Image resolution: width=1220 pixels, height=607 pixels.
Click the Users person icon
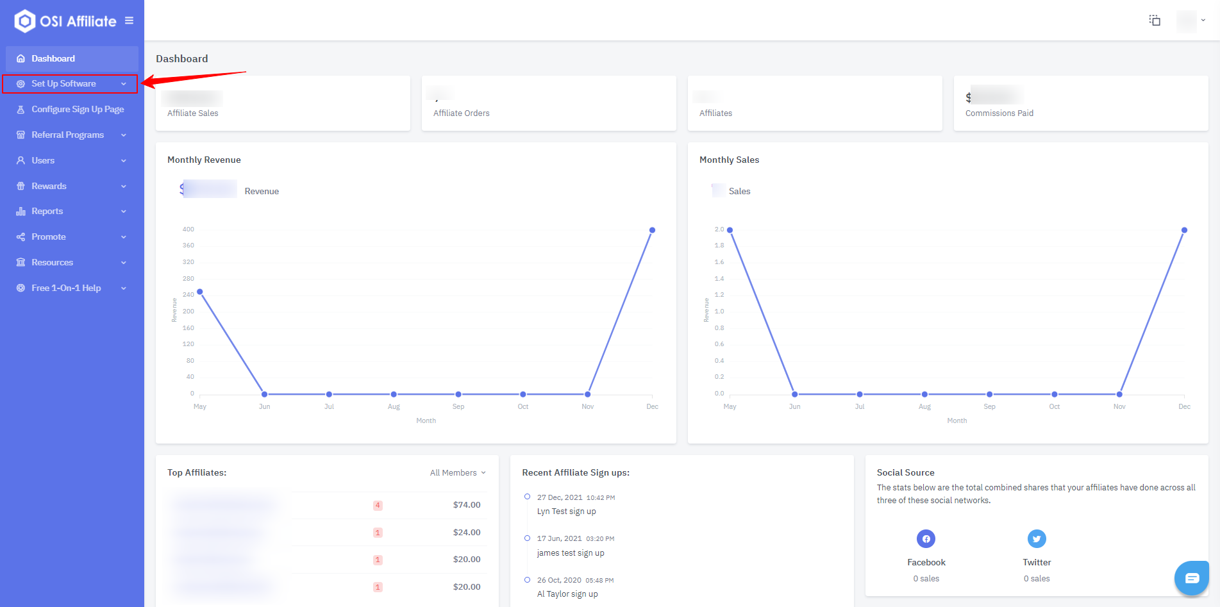(x=21, y=161)
